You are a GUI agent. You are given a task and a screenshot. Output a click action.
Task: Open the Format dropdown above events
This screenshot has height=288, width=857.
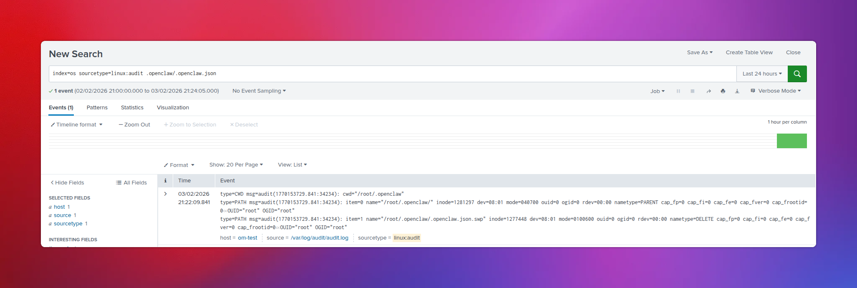click(179, 165)
